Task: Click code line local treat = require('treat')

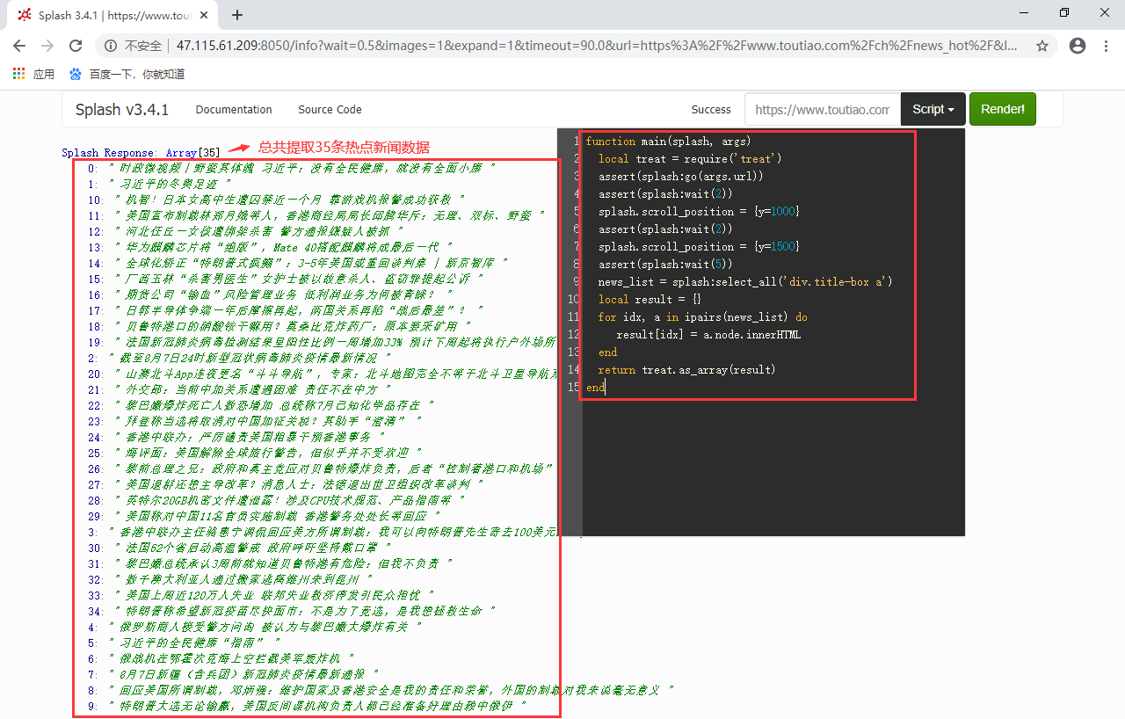Action: (x=690, y=158)
